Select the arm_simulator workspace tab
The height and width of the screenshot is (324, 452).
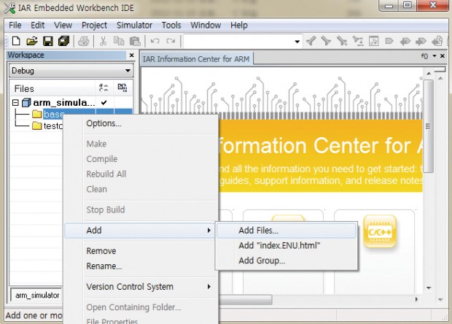pos(37,295)
